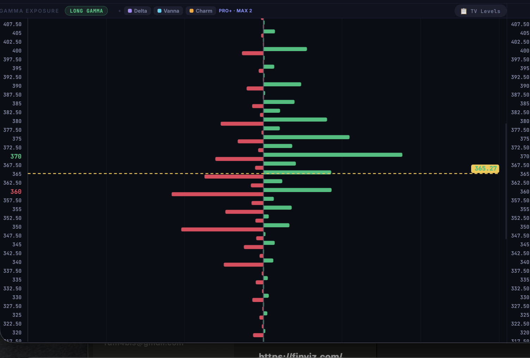Click the red bar at strike 370
The height and width of the screenshot is (358, 530).
(x=239, y=159)
